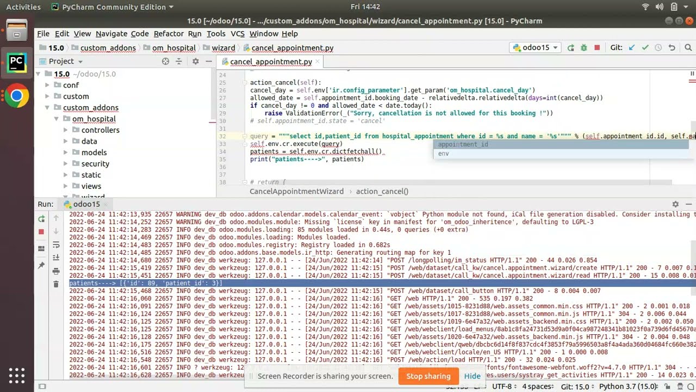
Task: Open the Tools menu
Action: click(216, 34)
